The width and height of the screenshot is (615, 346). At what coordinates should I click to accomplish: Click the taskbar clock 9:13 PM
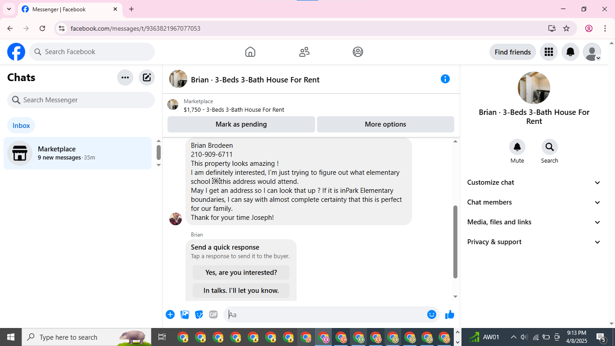click(x=576, y=333)
